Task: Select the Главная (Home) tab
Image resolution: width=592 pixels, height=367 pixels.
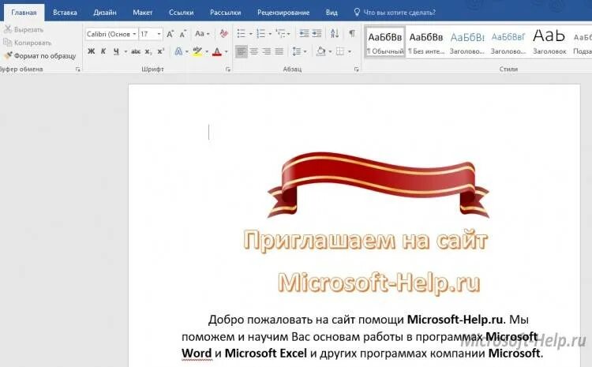Action: (24, 13)
